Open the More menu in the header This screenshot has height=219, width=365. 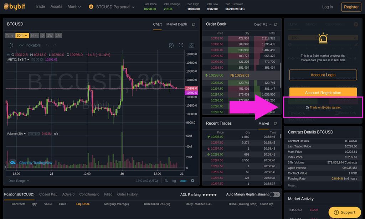[74, 6]
